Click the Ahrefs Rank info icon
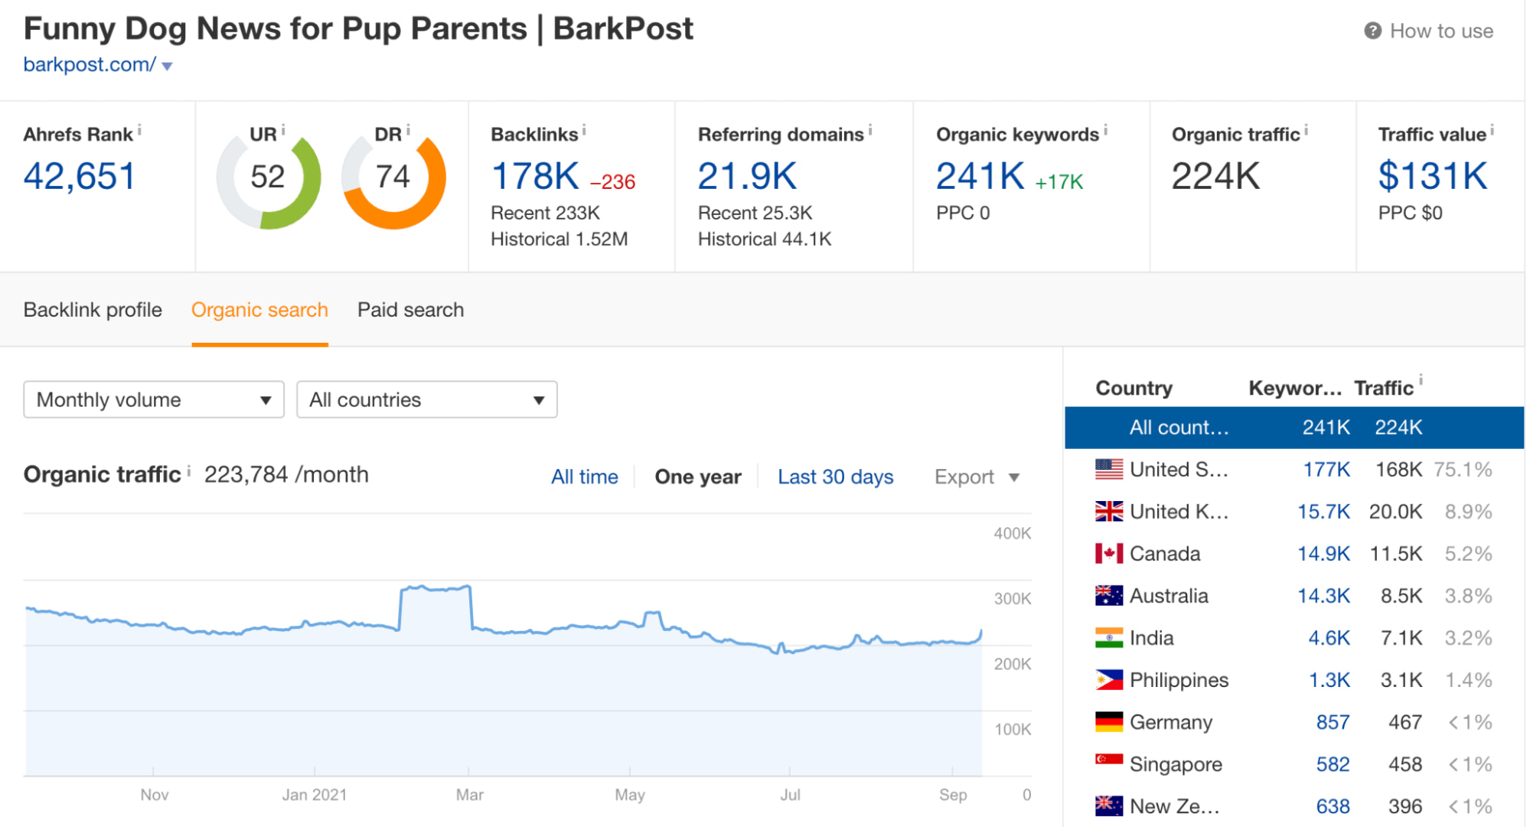Screen dimensions: 1530x827 click(139, 129)
